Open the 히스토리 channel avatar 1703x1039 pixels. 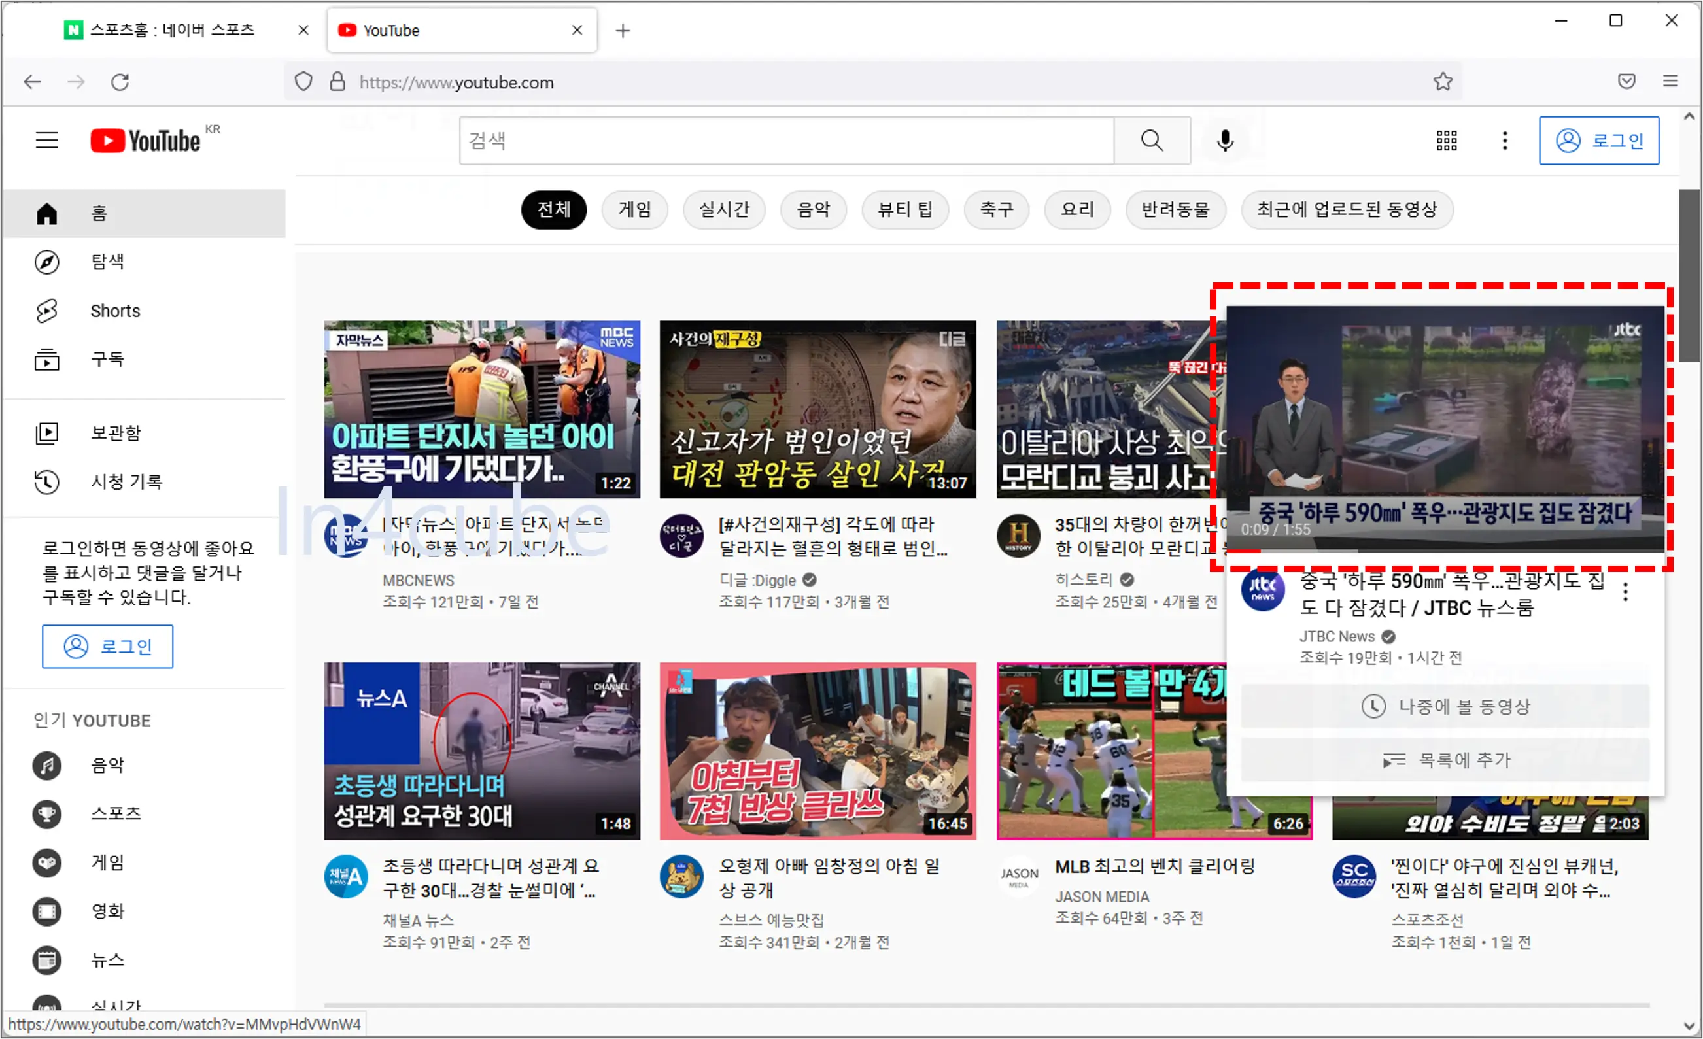[x=1018, y=536]
